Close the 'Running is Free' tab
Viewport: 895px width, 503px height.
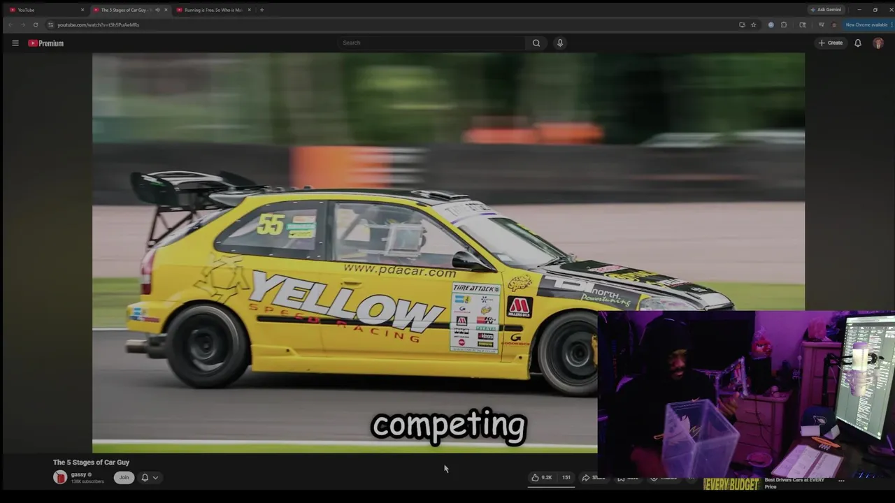coord(249,10)
